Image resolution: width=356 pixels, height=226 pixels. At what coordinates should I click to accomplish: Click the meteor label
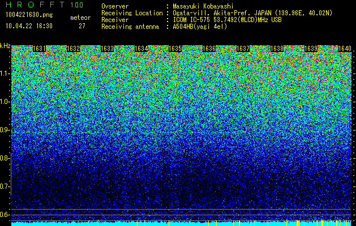80,18
